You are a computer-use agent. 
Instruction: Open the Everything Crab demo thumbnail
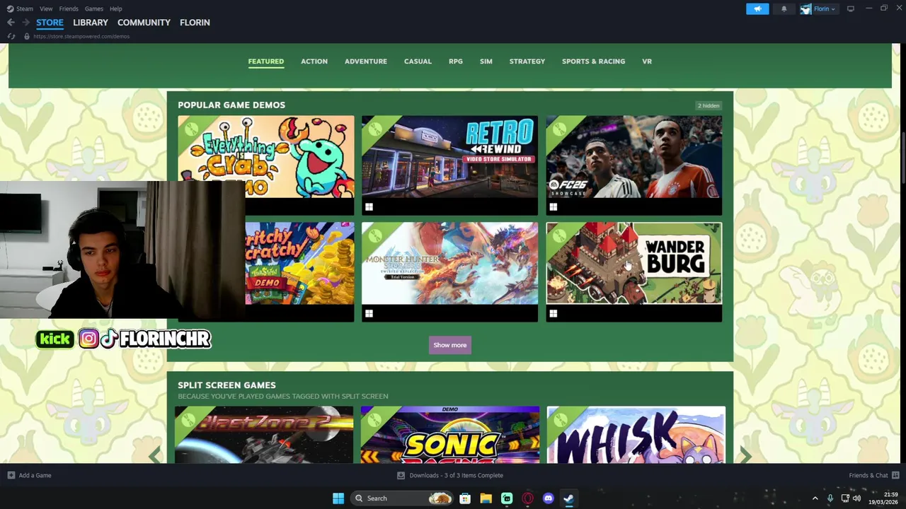266,157
